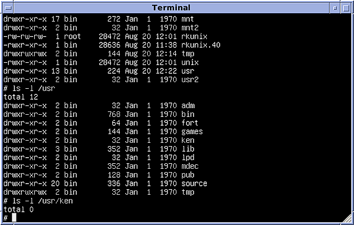The height and width of the screenshot is (225, 354).
Task: Click the 'tmp' entry in /usr listing
Action: pyautogui.click(x=188, y=192)
